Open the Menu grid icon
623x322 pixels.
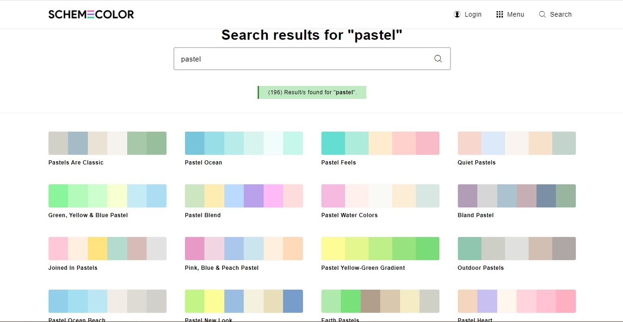500,14
